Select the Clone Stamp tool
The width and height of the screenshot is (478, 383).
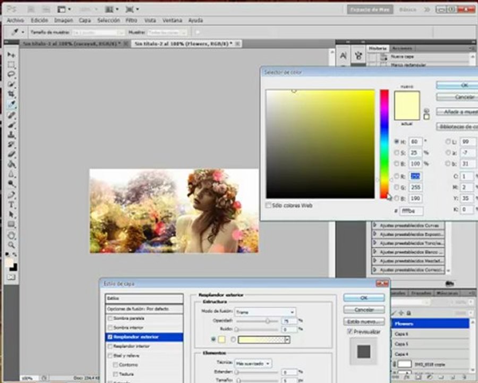[11, 135]
